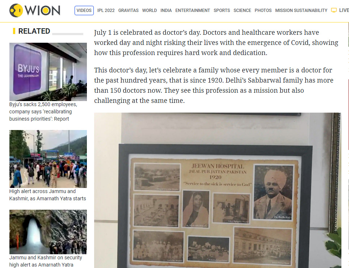This screenshot has height=268, width=349.
Task: Click the paragraph starting 'This doctor's day'
Action: [x=214, y=85]
